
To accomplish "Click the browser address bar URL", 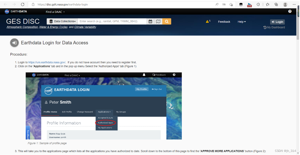I will [63, 4].
